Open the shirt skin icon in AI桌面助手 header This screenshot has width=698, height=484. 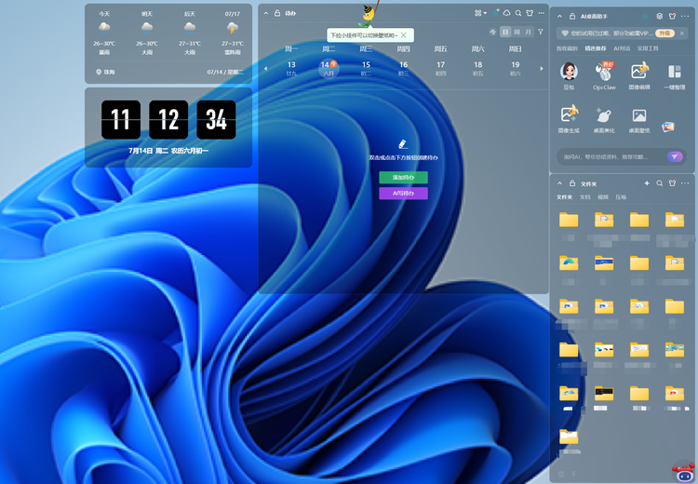coord(672,16)
